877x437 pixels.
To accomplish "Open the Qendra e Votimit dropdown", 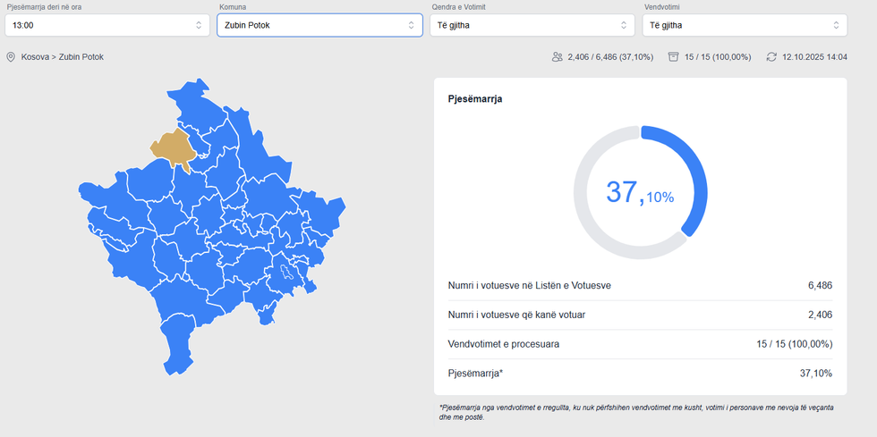I will tap(532, 25).
